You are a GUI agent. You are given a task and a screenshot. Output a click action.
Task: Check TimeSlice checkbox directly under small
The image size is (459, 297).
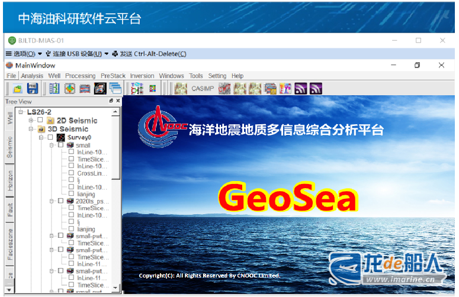(71, 159)
